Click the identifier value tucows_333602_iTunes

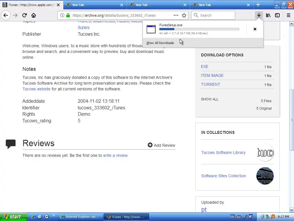[101, 108]
